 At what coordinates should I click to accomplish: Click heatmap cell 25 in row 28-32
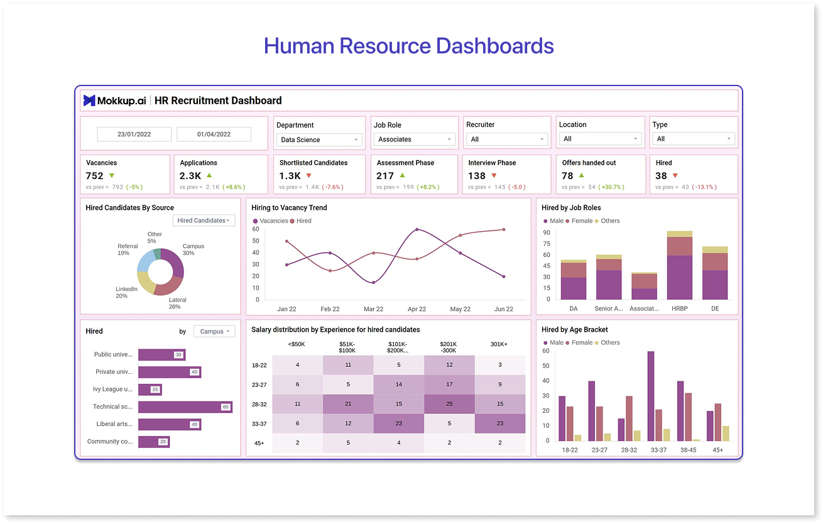(449, 404)
